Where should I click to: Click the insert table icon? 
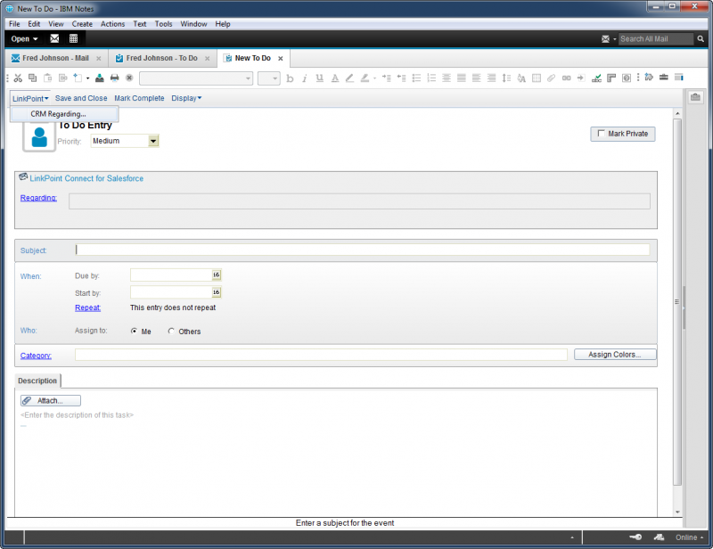coord(537,78)
